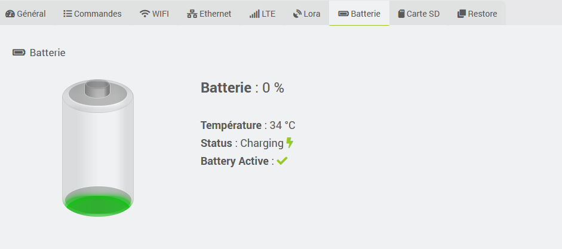This screenshot has height=249, width=562.
Task: Click the Lora satellite dish icon
Action: coord(297,14)
